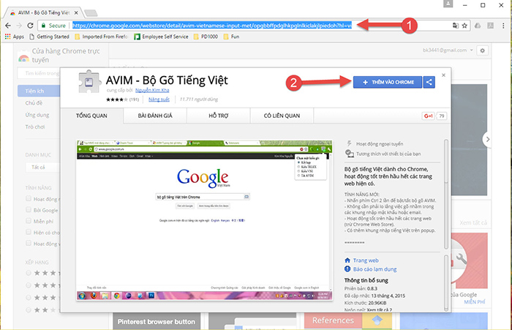Select the five-star rating radio filter
Screen dimensions: 512x330
point(29,273)
